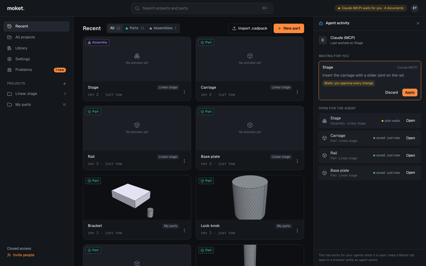Open the Linear stage project folder
The image size is (426, 266).
(36, 94)
